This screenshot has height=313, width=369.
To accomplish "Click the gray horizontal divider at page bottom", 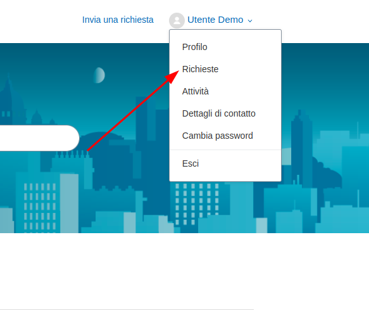I will 127,309.
